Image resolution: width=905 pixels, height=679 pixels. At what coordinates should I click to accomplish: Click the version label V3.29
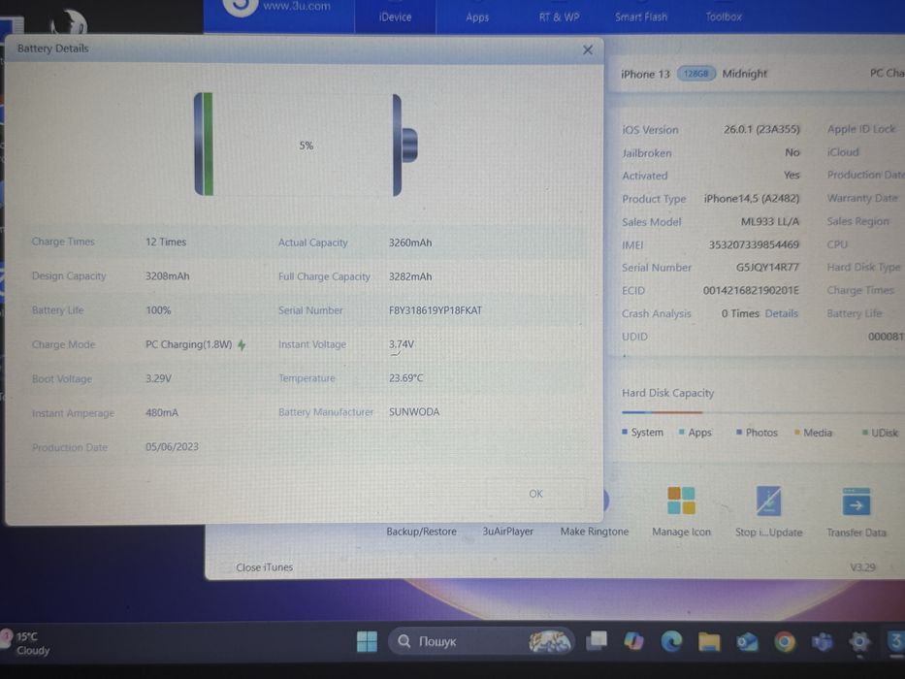[x=862, y=567]
